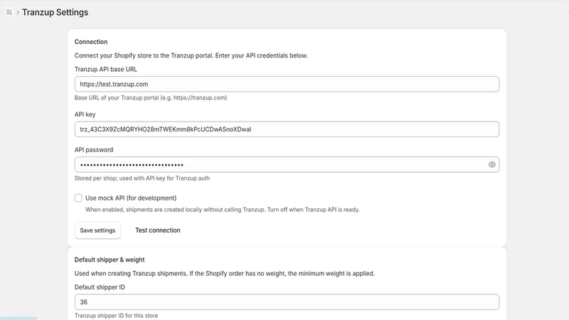Show the API password with eye icon
Screen dimensions: 569x320
pos(491,165)
